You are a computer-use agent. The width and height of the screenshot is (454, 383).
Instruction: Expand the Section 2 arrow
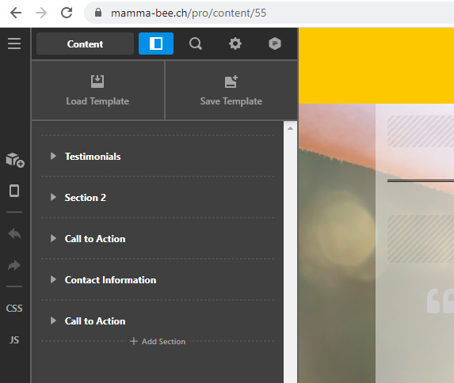53,197
